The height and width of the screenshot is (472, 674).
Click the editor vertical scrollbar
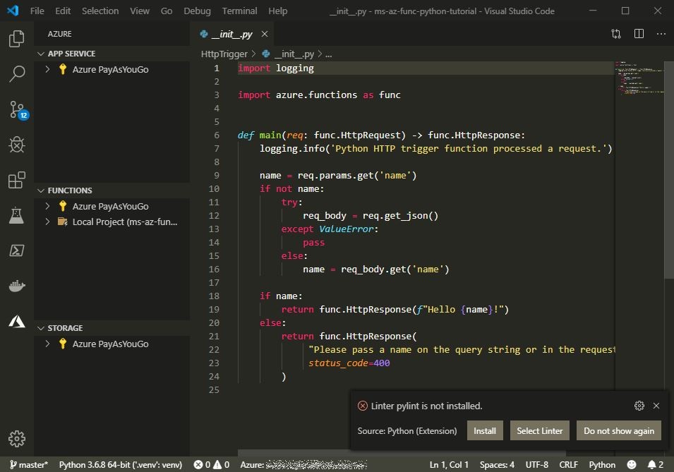click(x=669, y=170)
